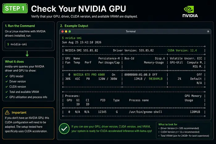Click the 'Persistence-M' column header
This screenshot has width=216, height=144.
pyautogui.click(x=109, y=58)
